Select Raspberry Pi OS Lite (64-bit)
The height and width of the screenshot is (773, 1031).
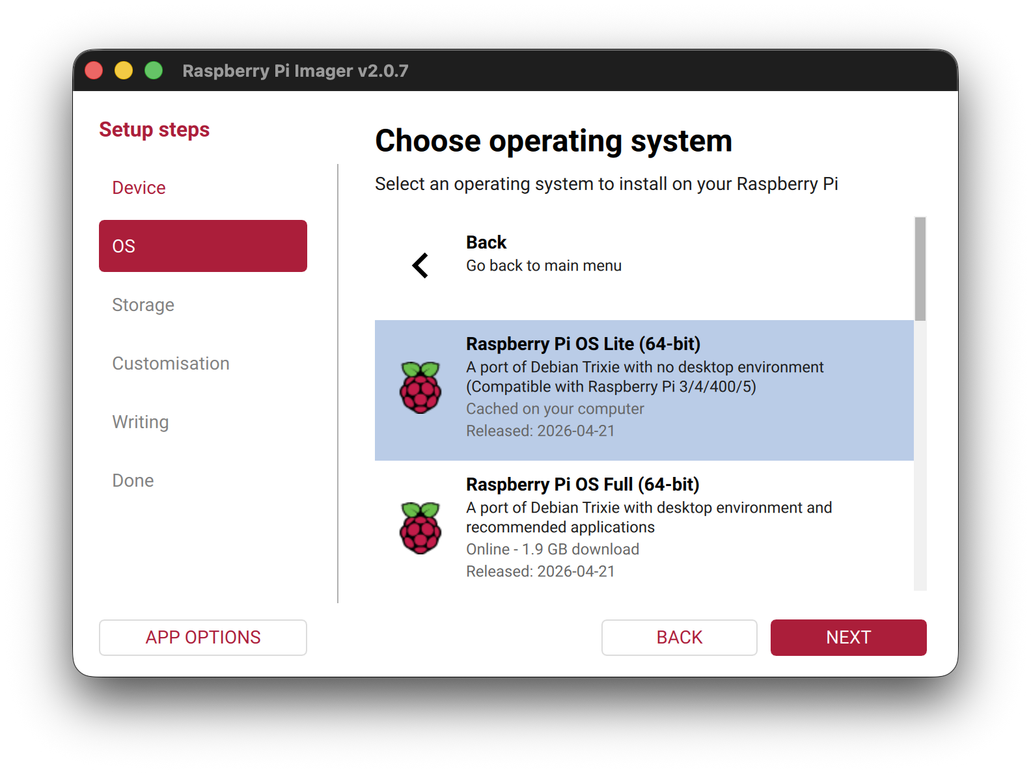644,390
